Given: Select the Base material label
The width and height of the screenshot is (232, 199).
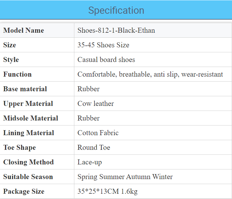Looking at the screenshot, I should pos(25,89).
